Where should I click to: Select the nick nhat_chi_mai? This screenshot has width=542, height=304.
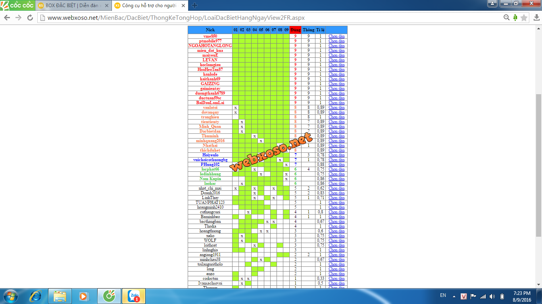(210, 188)
